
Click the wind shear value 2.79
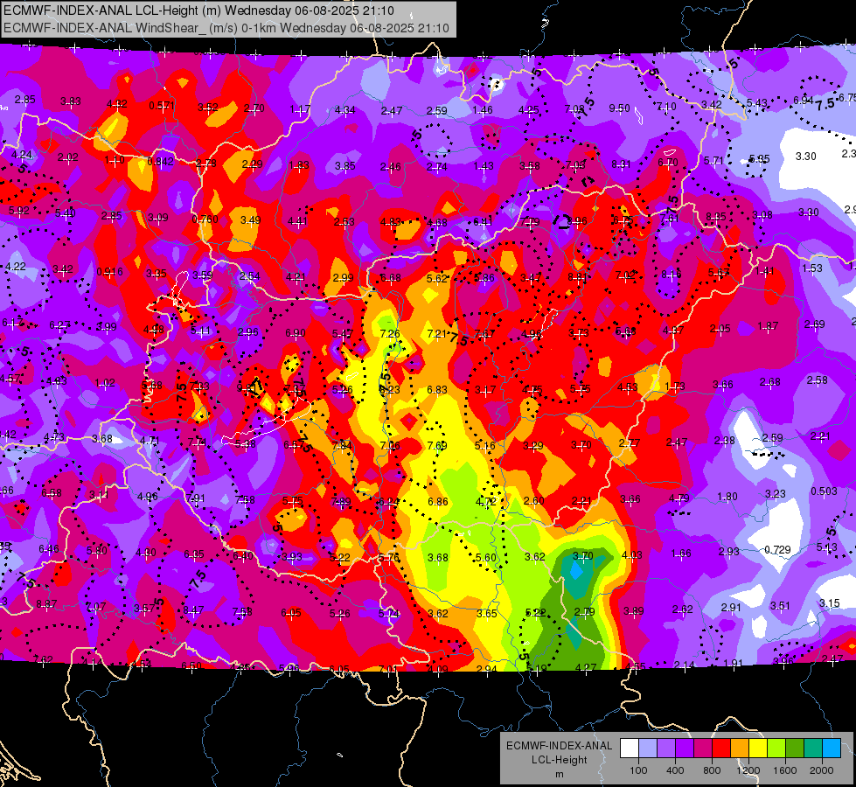[x=584, y=612]
